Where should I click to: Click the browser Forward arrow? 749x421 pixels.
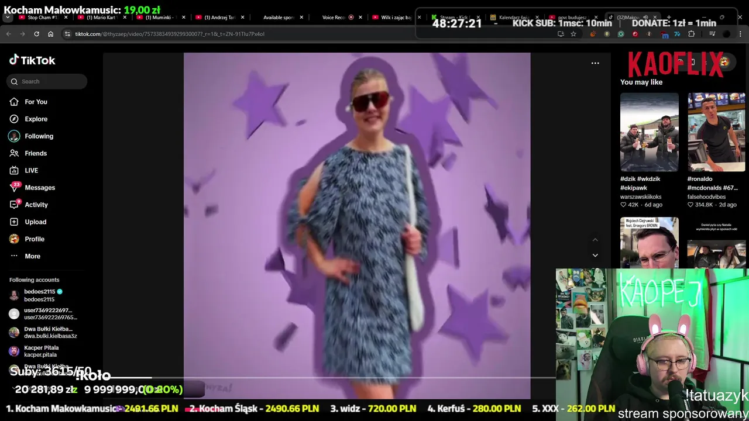tap(22, 34)
